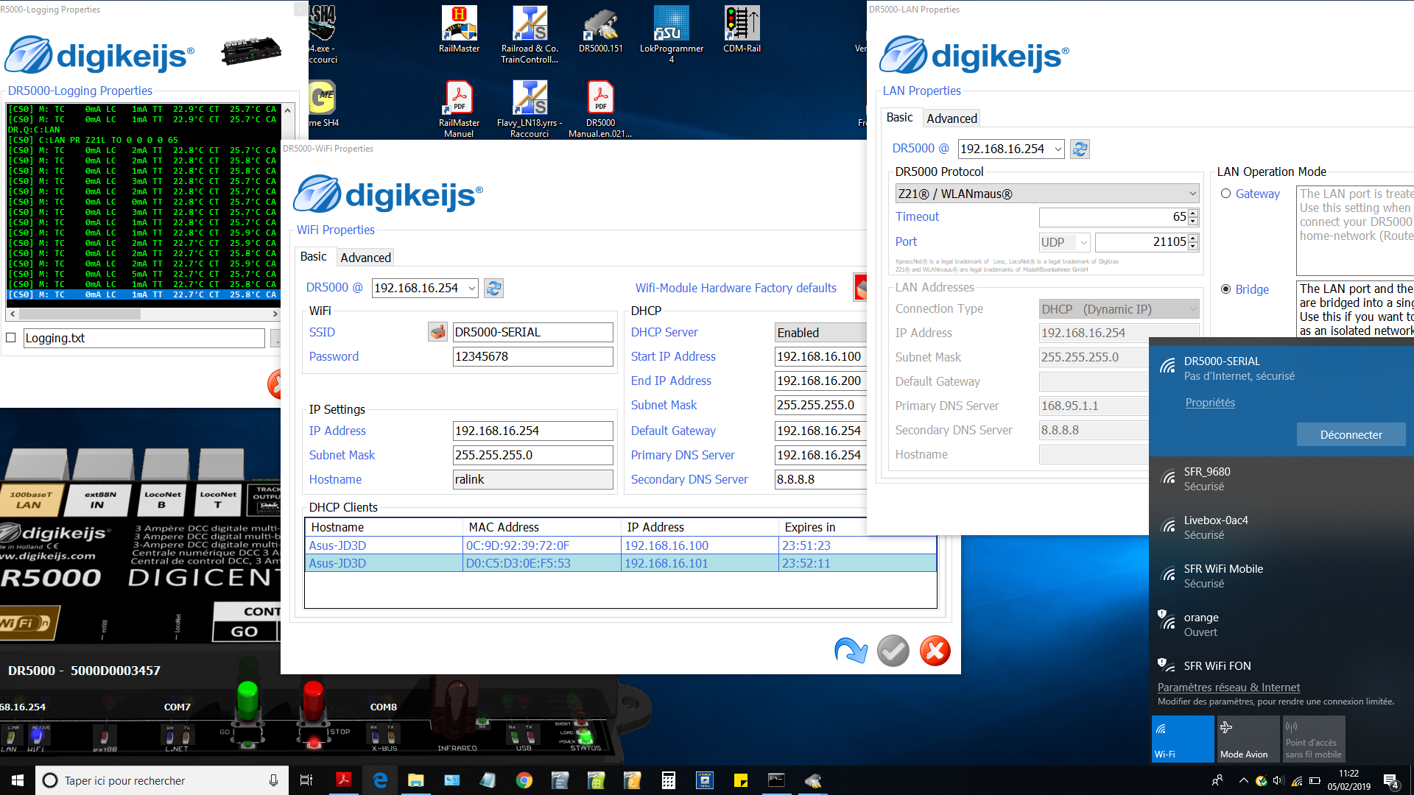Toggle the Point d'accès sans fil mobile tile

[x=1314, y=738]
